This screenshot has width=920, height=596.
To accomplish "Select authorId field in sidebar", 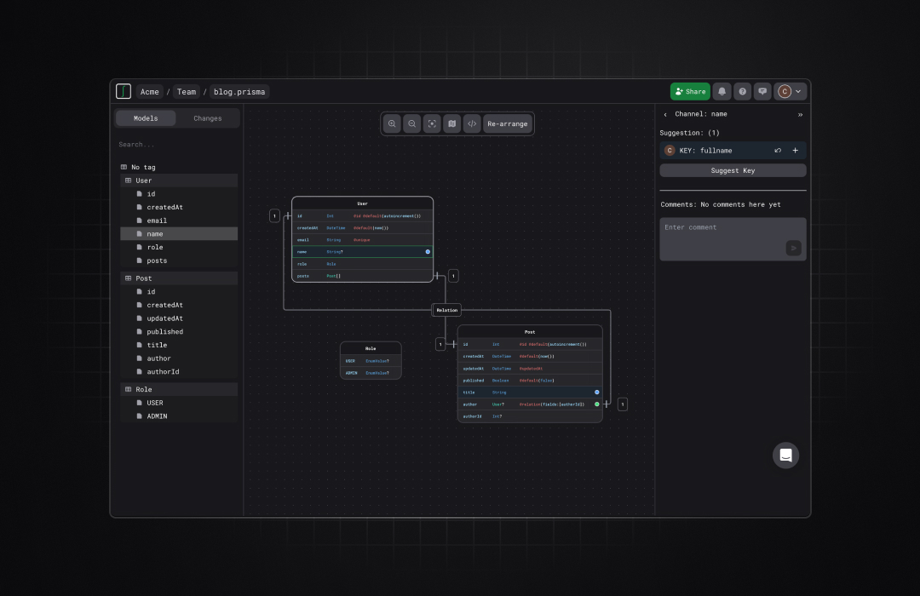I will (x=179, y=372).
